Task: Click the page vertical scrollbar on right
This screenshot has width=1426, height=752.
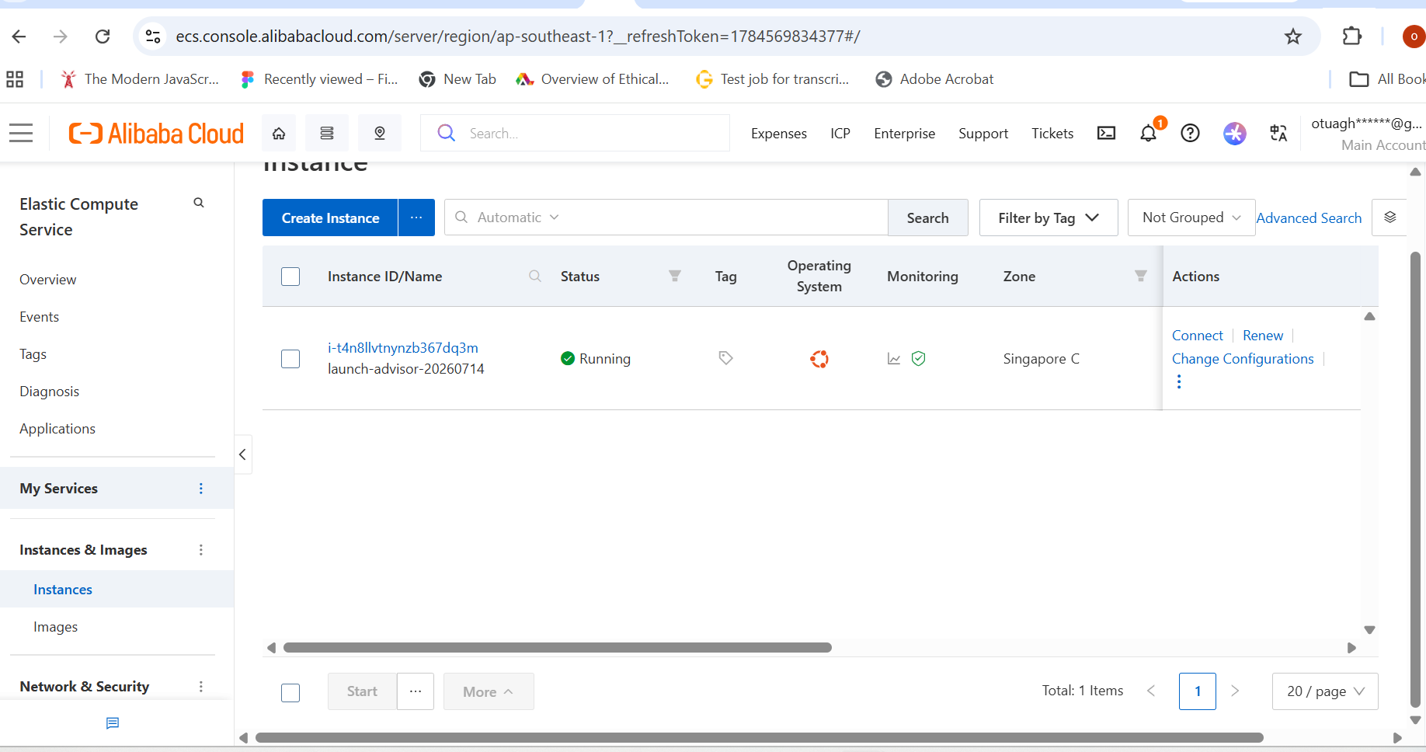Action: click(1416, 479)
